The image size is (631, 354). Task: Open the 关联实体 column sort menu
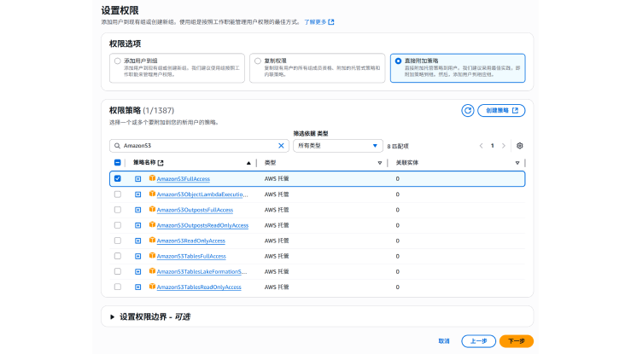point(517,162)
